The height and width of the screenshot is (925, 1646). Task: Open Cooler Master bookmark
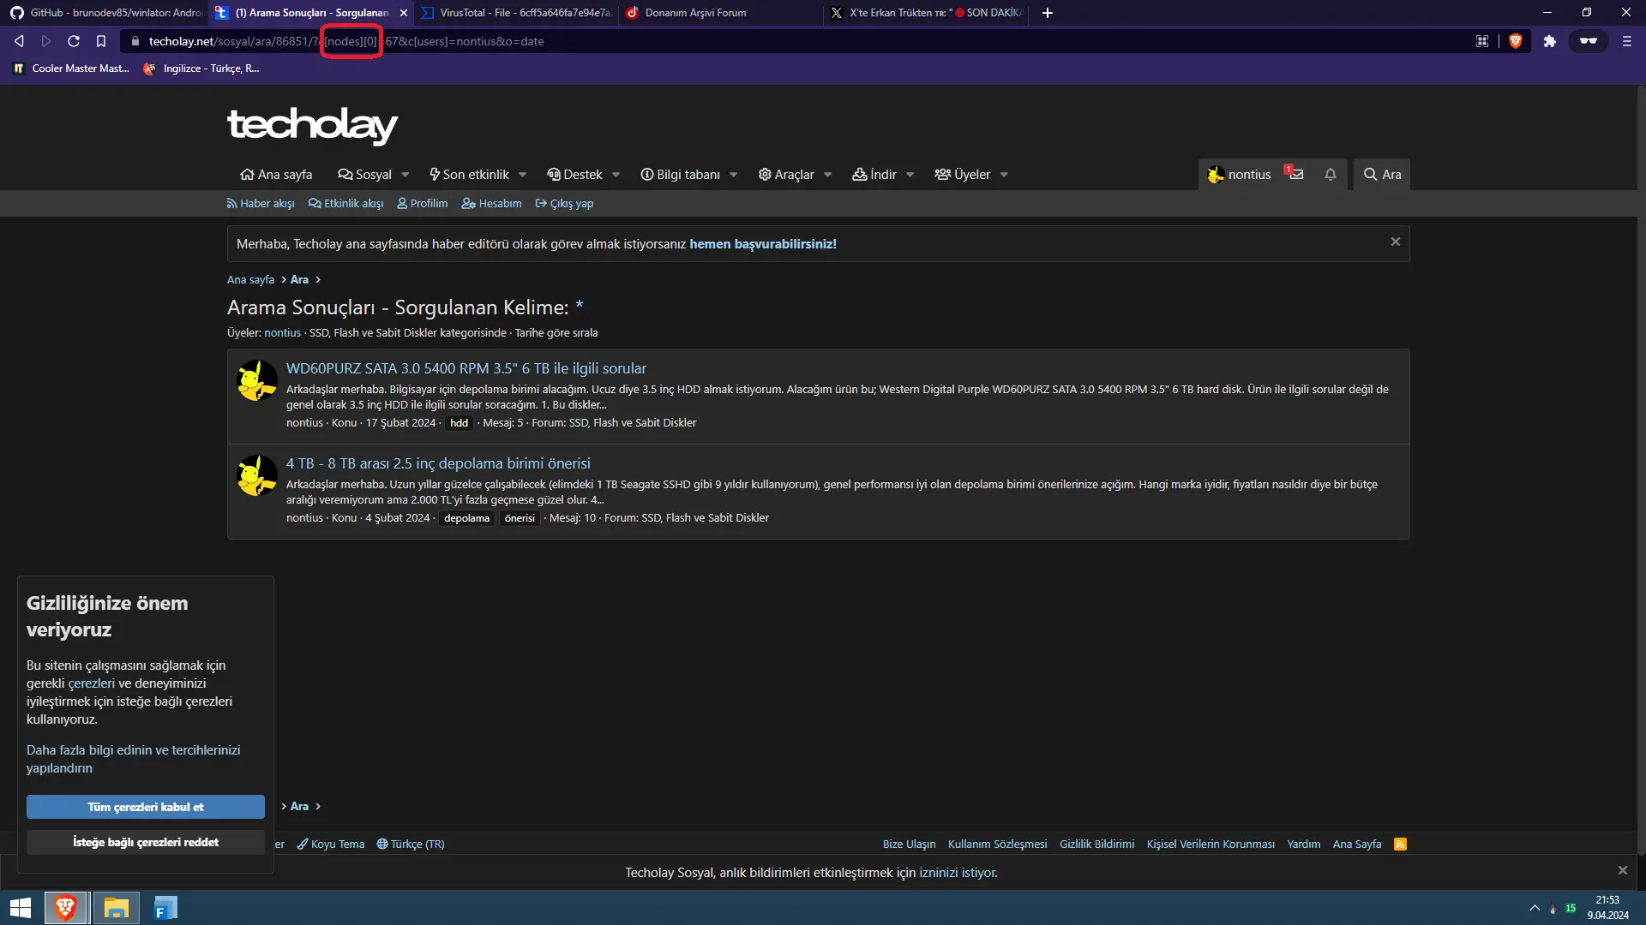(71, 69)
